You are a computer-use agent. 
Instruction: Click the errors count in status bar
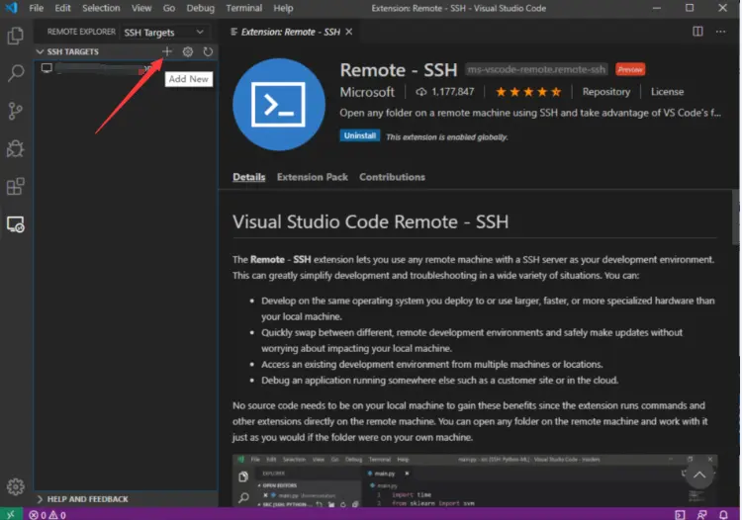pyautogui.click(x=38, y=515)
